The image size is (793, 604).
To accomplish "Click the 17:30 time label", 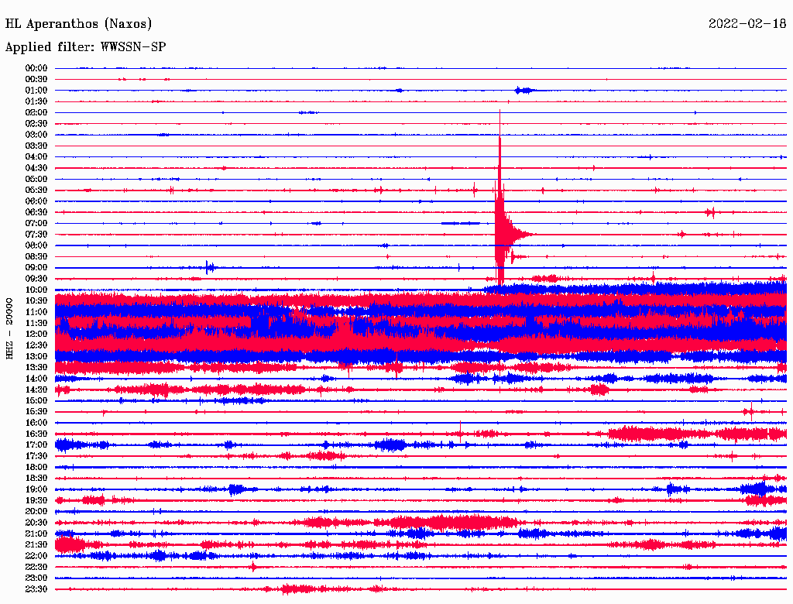I will [x=36, y=456].
